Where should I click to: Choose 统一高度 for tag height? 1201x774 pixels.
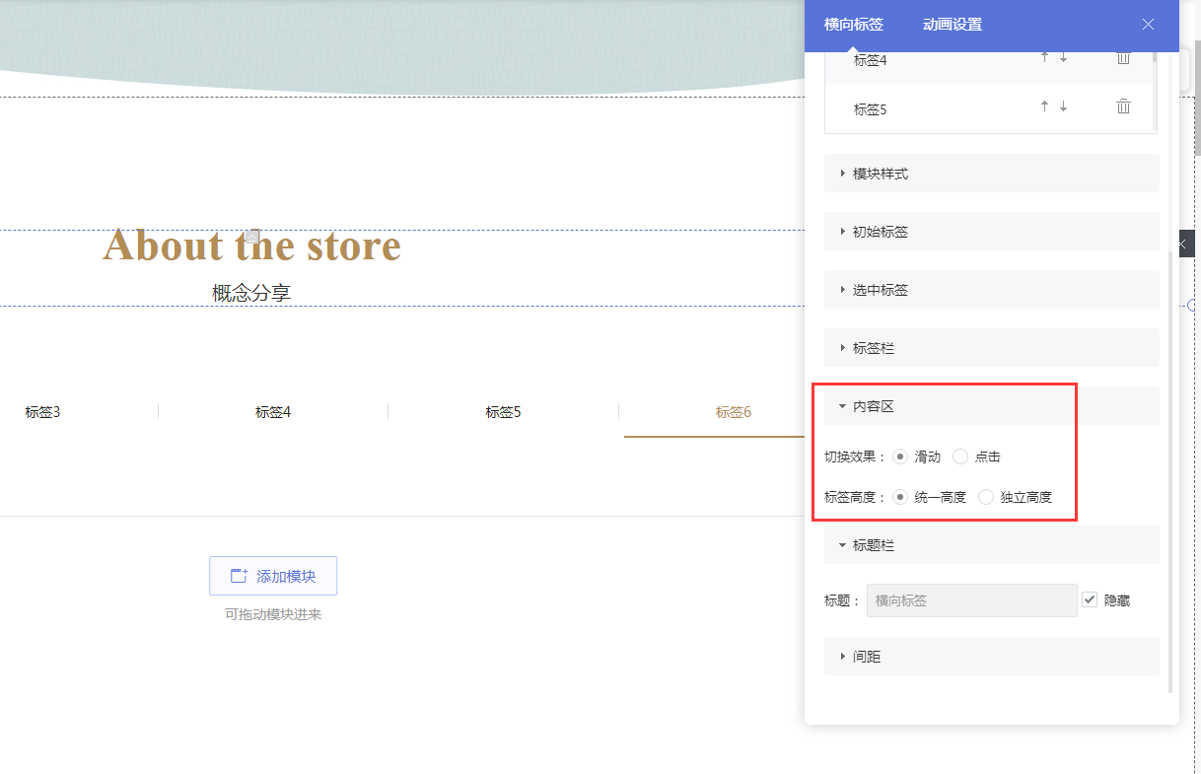pos(900,497)
